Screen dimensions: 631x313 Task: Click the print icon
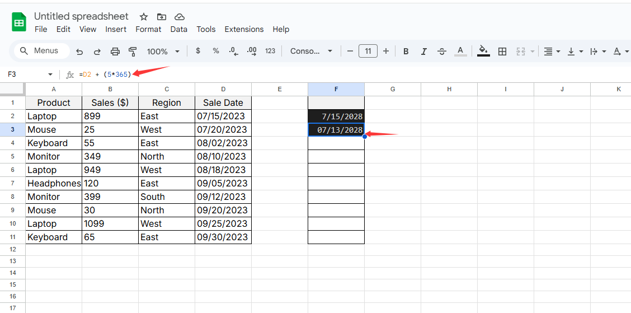115,52
